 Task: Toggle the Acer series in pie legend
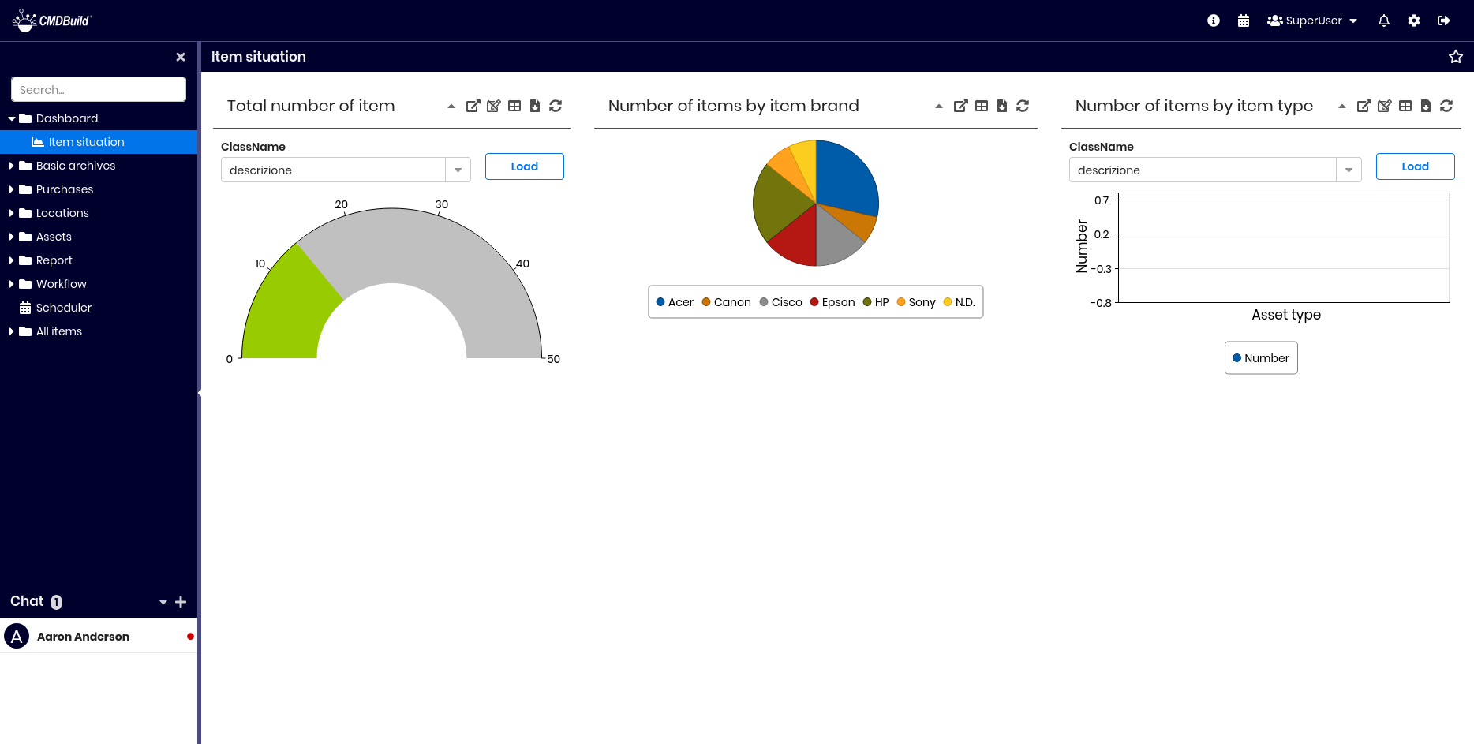click(x=675, y=302)
